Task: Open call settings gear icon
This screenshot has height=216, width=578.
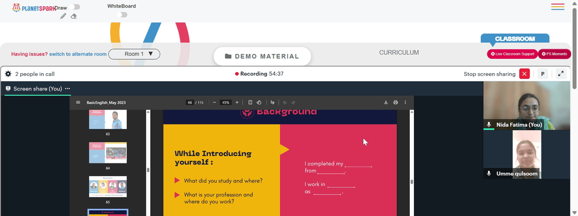Action: click(x=8, y=74)
